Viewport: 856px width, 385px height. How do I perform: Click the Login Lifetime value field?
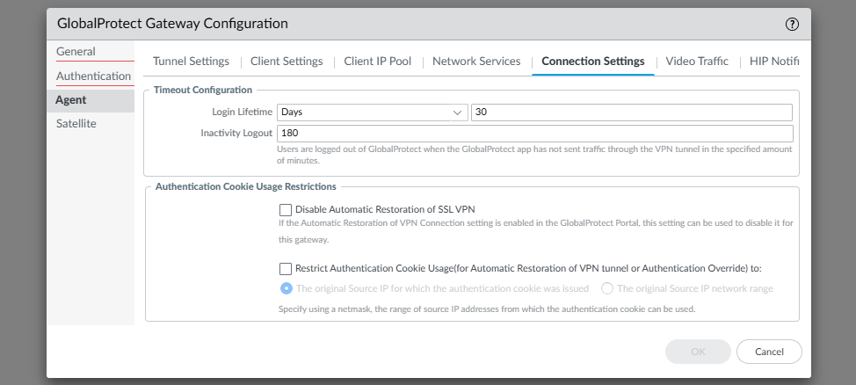pyautogui.click(x=631, y=113)
